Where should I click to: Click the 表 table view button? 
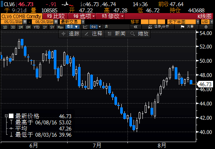[x=106, y=27]
